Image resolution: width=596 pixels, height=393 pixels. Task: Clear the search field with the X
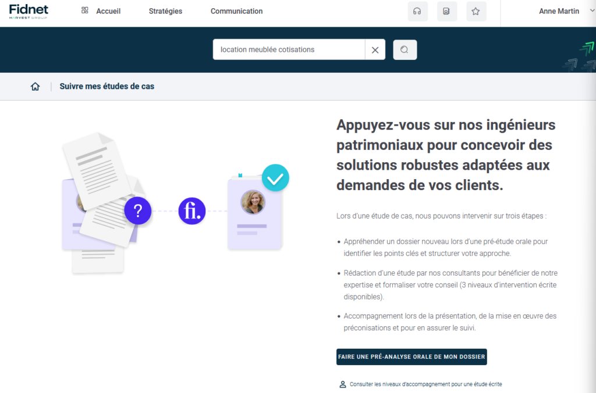click(375, 50)
